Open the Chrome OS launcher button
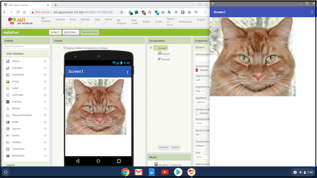Viewport: 317px width, 178px height. pyautogui.click(x=6, y=172)
